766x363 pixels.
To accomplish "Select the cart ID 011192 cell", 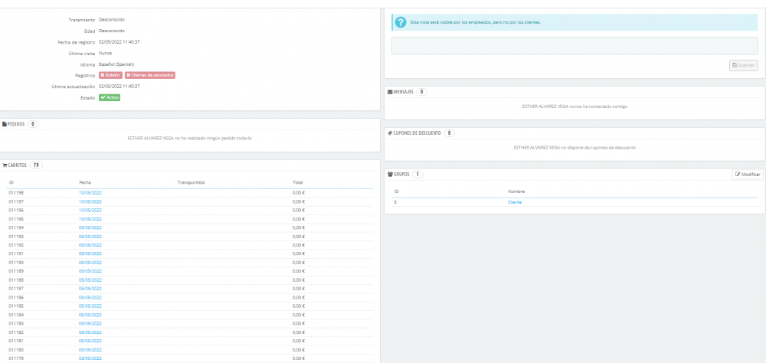I will click(x=16, y=245).
